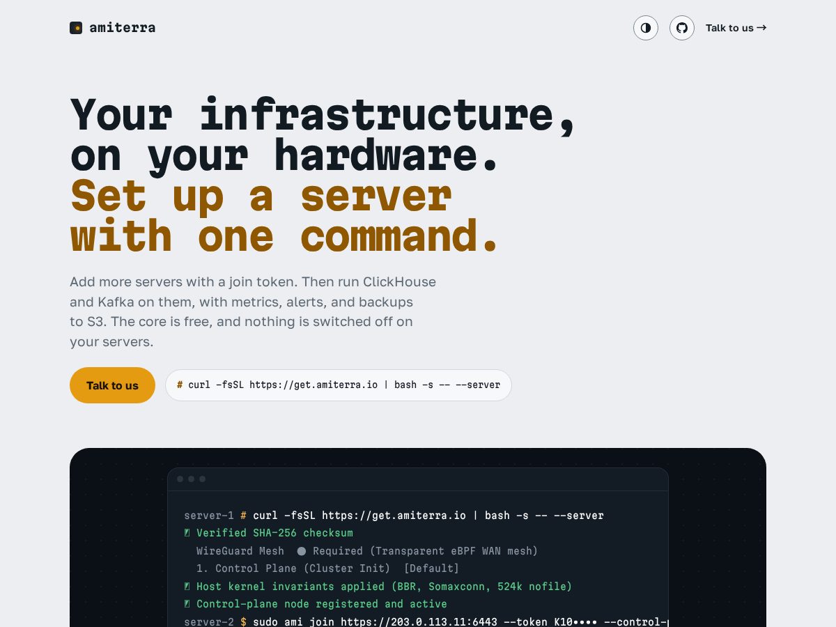Click the orange 'Talk to us' button
Image resolution: width=836 pixels, height=627 pixels.
[112, 385]
